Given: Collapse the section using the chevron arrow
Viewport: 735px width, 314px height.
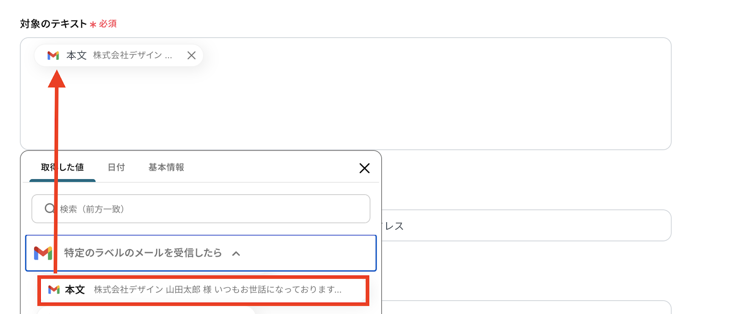Looking at the screenshot, I should pyautogui.click(x=236, y=253).
